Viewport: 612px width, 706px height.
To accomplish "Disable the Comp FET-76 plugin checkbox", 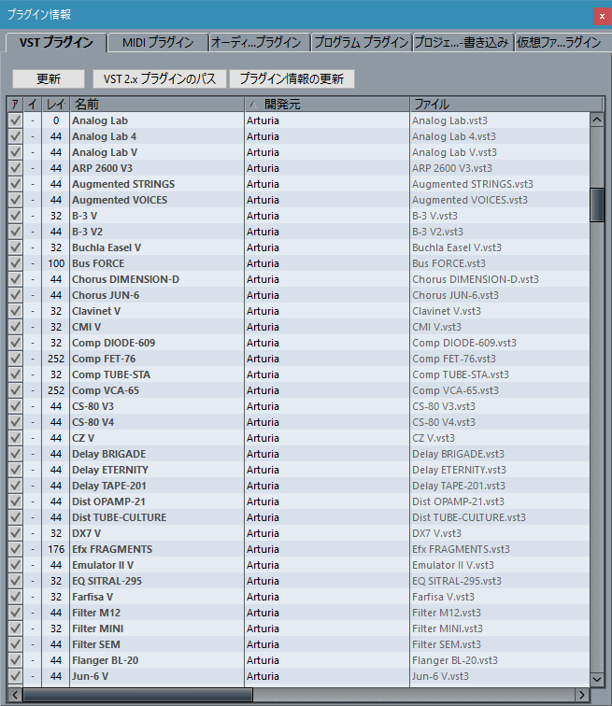I will [15, 359].
